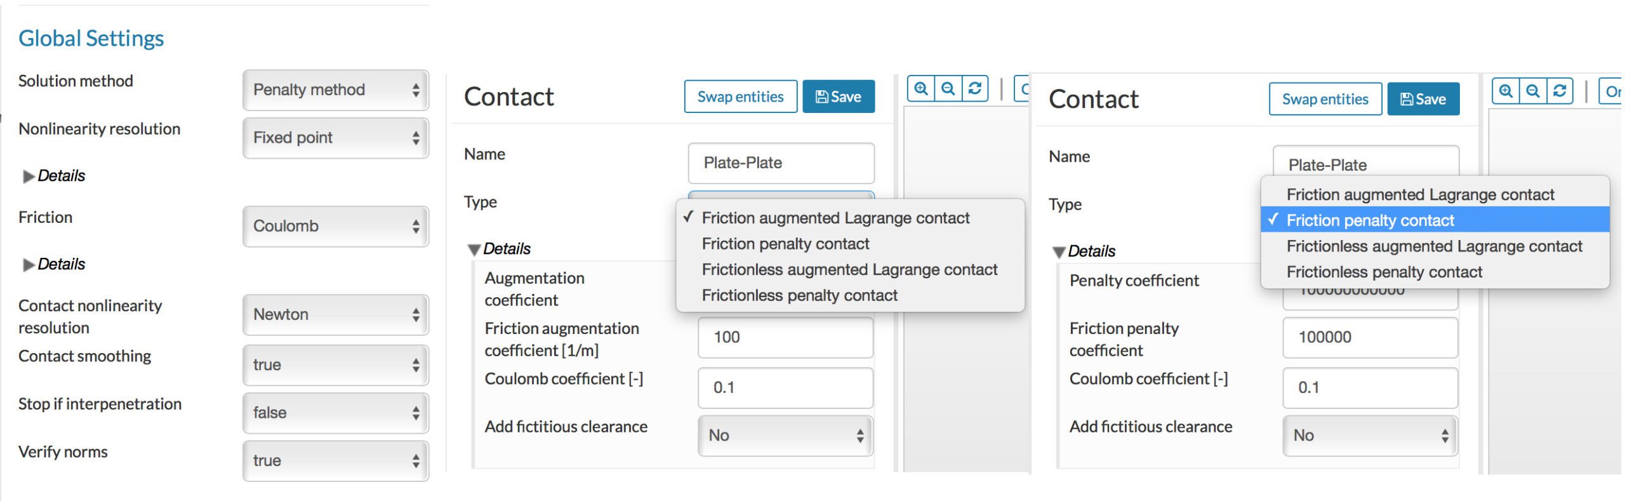Click zoom out icon in left viewer toolbar
The width and height of the screenshot is (1625, 501).
pos(948,89)
